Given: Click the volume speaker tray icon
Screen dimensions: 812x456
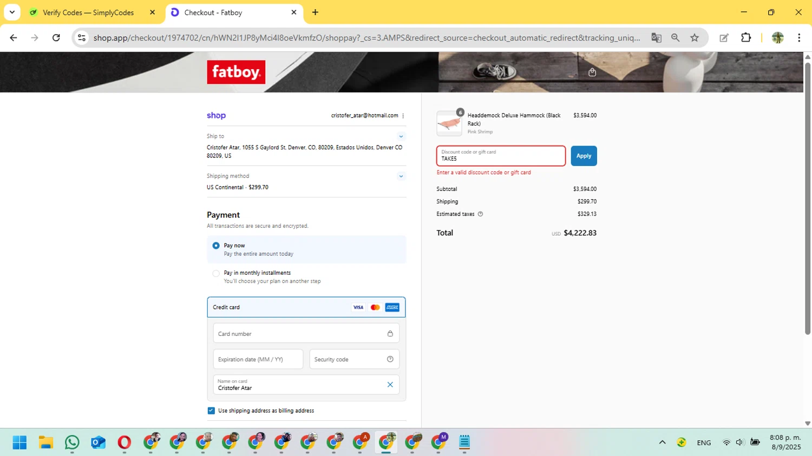Looking at the screenshot, I should pos(740,442).
